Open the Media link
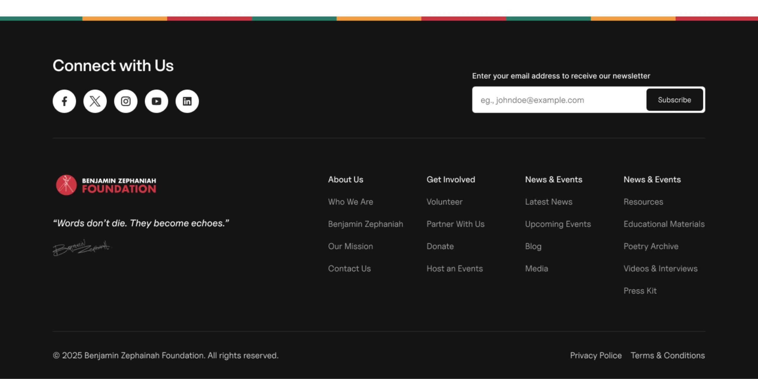758x379 pixels. coord(537,269)
